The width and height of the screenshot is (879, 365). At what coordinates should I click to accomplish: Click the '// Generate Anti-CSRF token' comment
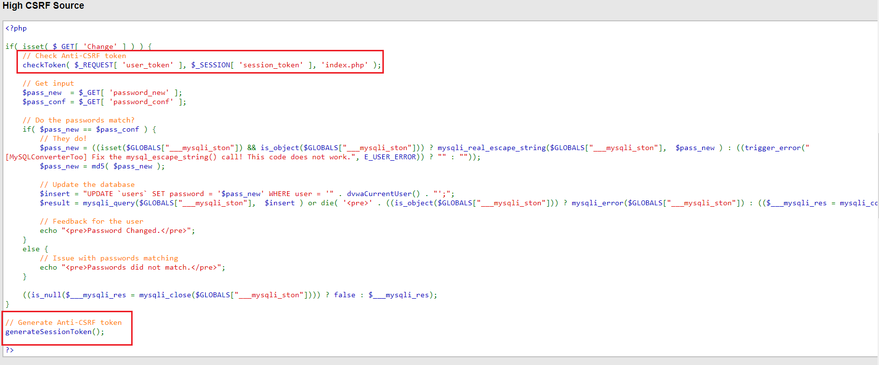click(x=63, y=322)
